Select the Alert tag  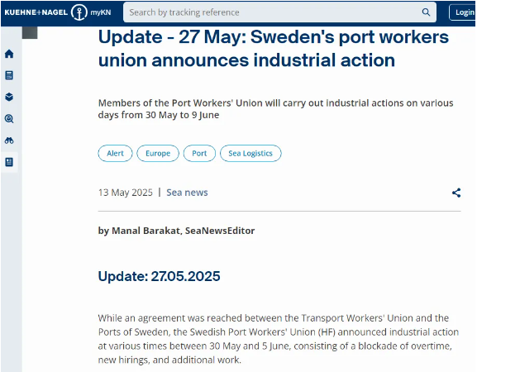point(115,153)
